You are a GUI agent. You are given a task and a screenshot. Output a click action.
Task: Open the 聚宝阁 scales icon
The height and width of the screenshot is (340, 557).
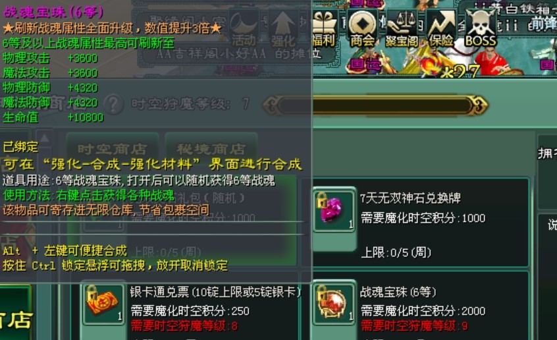[402, 29]
